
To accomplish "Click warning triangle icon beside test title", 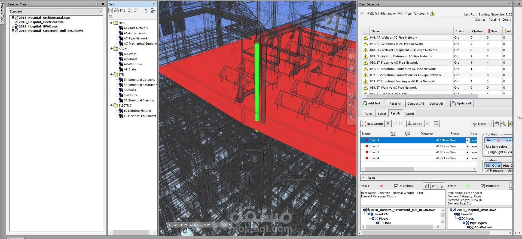I will click(x=432, y=14).
